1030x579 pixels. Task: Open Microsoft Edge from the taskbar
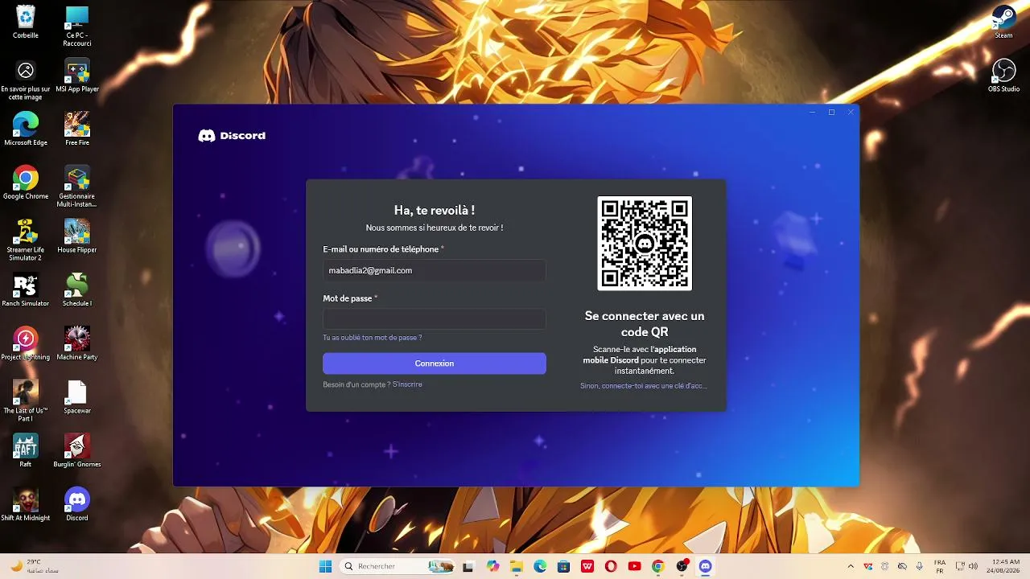(x=540, y=566)
